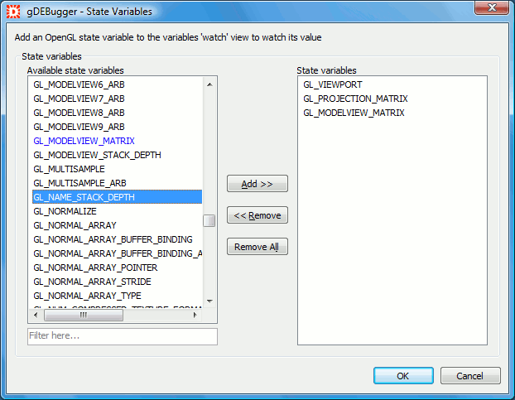Click the Add >> button

tap(257, 184)
